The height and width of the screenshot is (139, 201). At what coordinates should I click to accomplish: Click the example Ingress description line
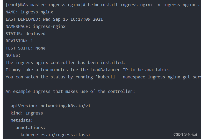click(x=70, y=91)
